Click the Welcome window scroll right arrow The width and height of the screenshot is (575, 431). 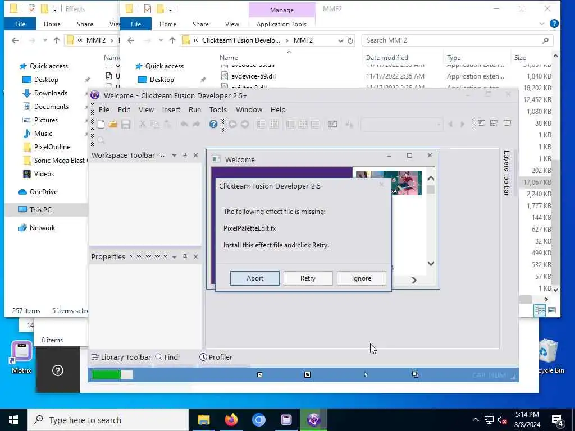(x=414, y=281)
